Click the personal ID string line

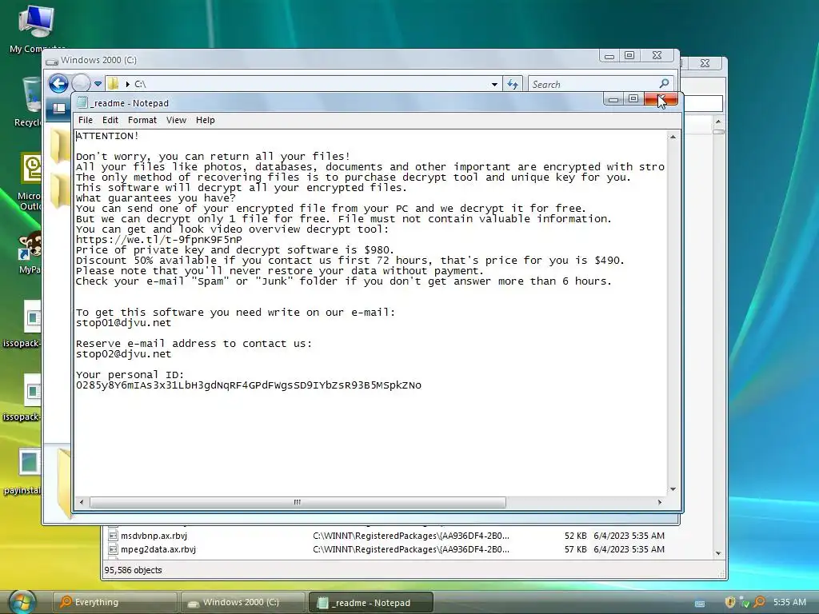249,385
